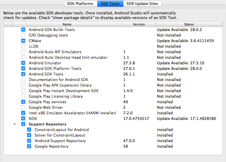Screen dimensions: 226x162
Task: Check Google Play Instant Development SDK checkbox
Action: tap(23, 91)
